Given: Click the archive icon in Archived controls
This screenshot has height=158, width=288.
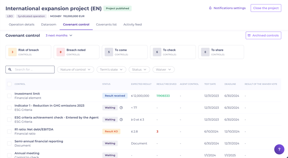Looking at the screenshot, I should (249, 36).
